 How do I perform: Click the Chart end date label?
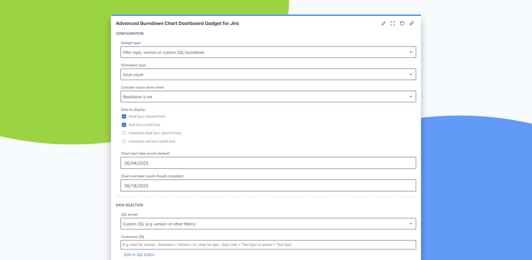click(x=152, y=176)
